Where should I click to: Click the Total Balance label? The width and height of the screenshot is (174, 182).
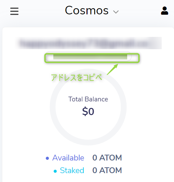tap(88, 99)
